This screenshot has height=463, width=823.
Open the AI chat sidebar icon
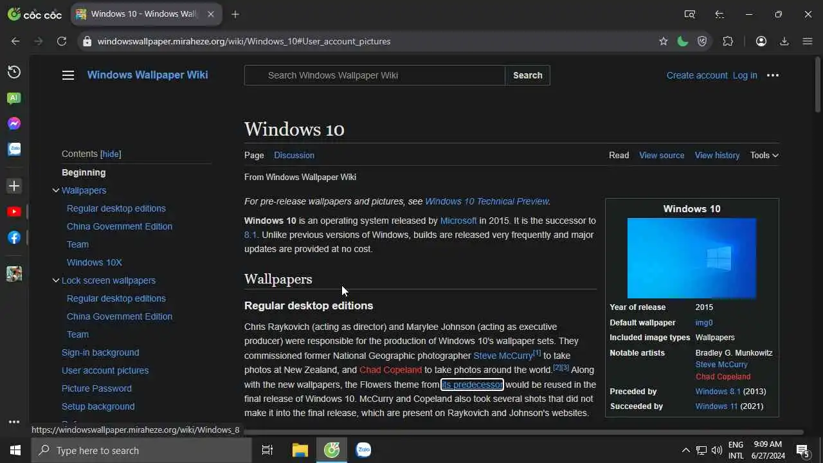14,98
